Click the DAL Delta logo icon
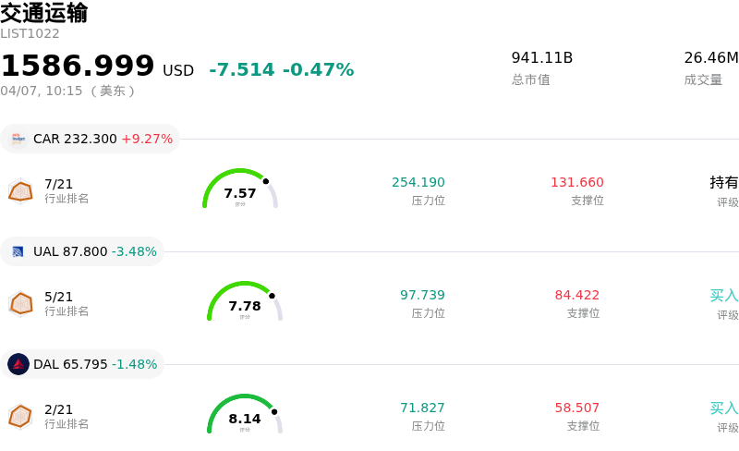The image size is (739, 451). pyautogui.click(x=18, y=364)
